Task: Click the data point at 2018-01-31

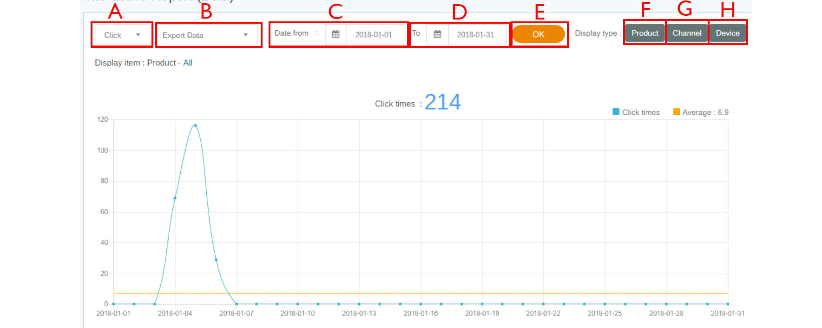Action: 728,304
